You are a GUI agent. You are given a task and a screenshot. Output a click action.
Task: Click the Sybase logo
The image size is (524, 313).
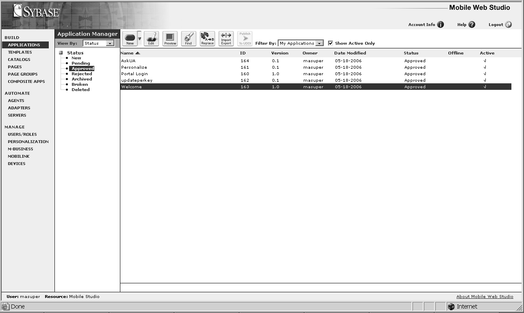36,11
